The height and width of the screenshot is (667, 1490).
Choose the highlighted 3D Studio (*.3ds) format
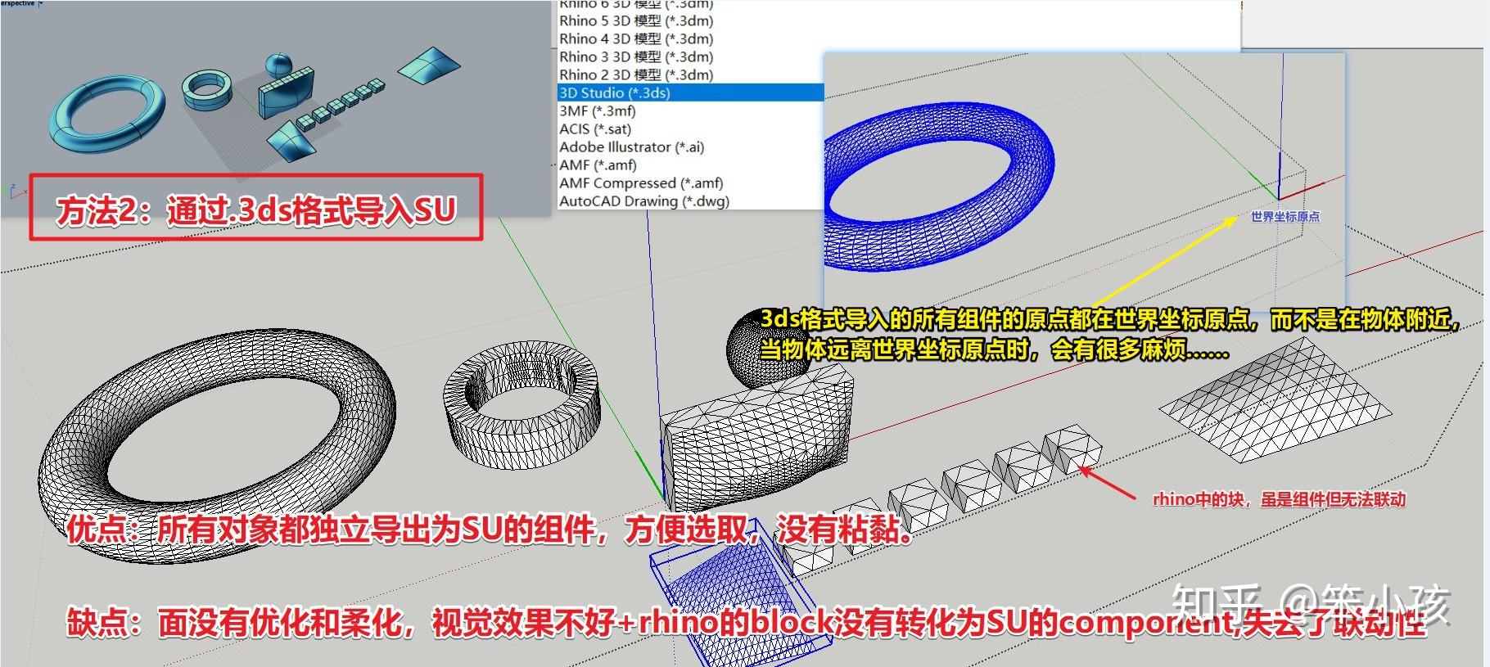click(689, 92)
